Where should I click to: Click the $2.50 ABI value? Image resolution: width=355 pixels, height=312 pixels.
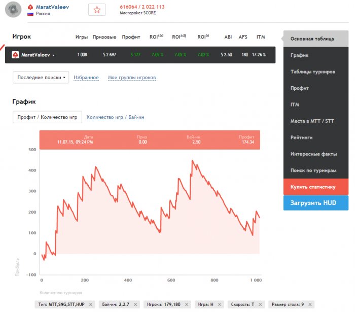[226, 55]
